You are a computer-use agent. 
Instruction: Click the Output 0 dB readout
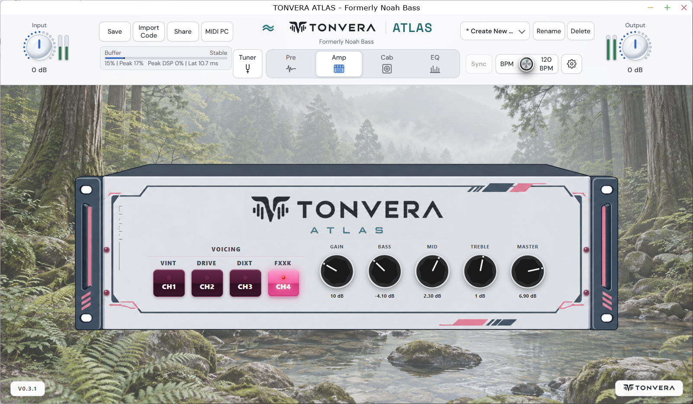(635, 70)
